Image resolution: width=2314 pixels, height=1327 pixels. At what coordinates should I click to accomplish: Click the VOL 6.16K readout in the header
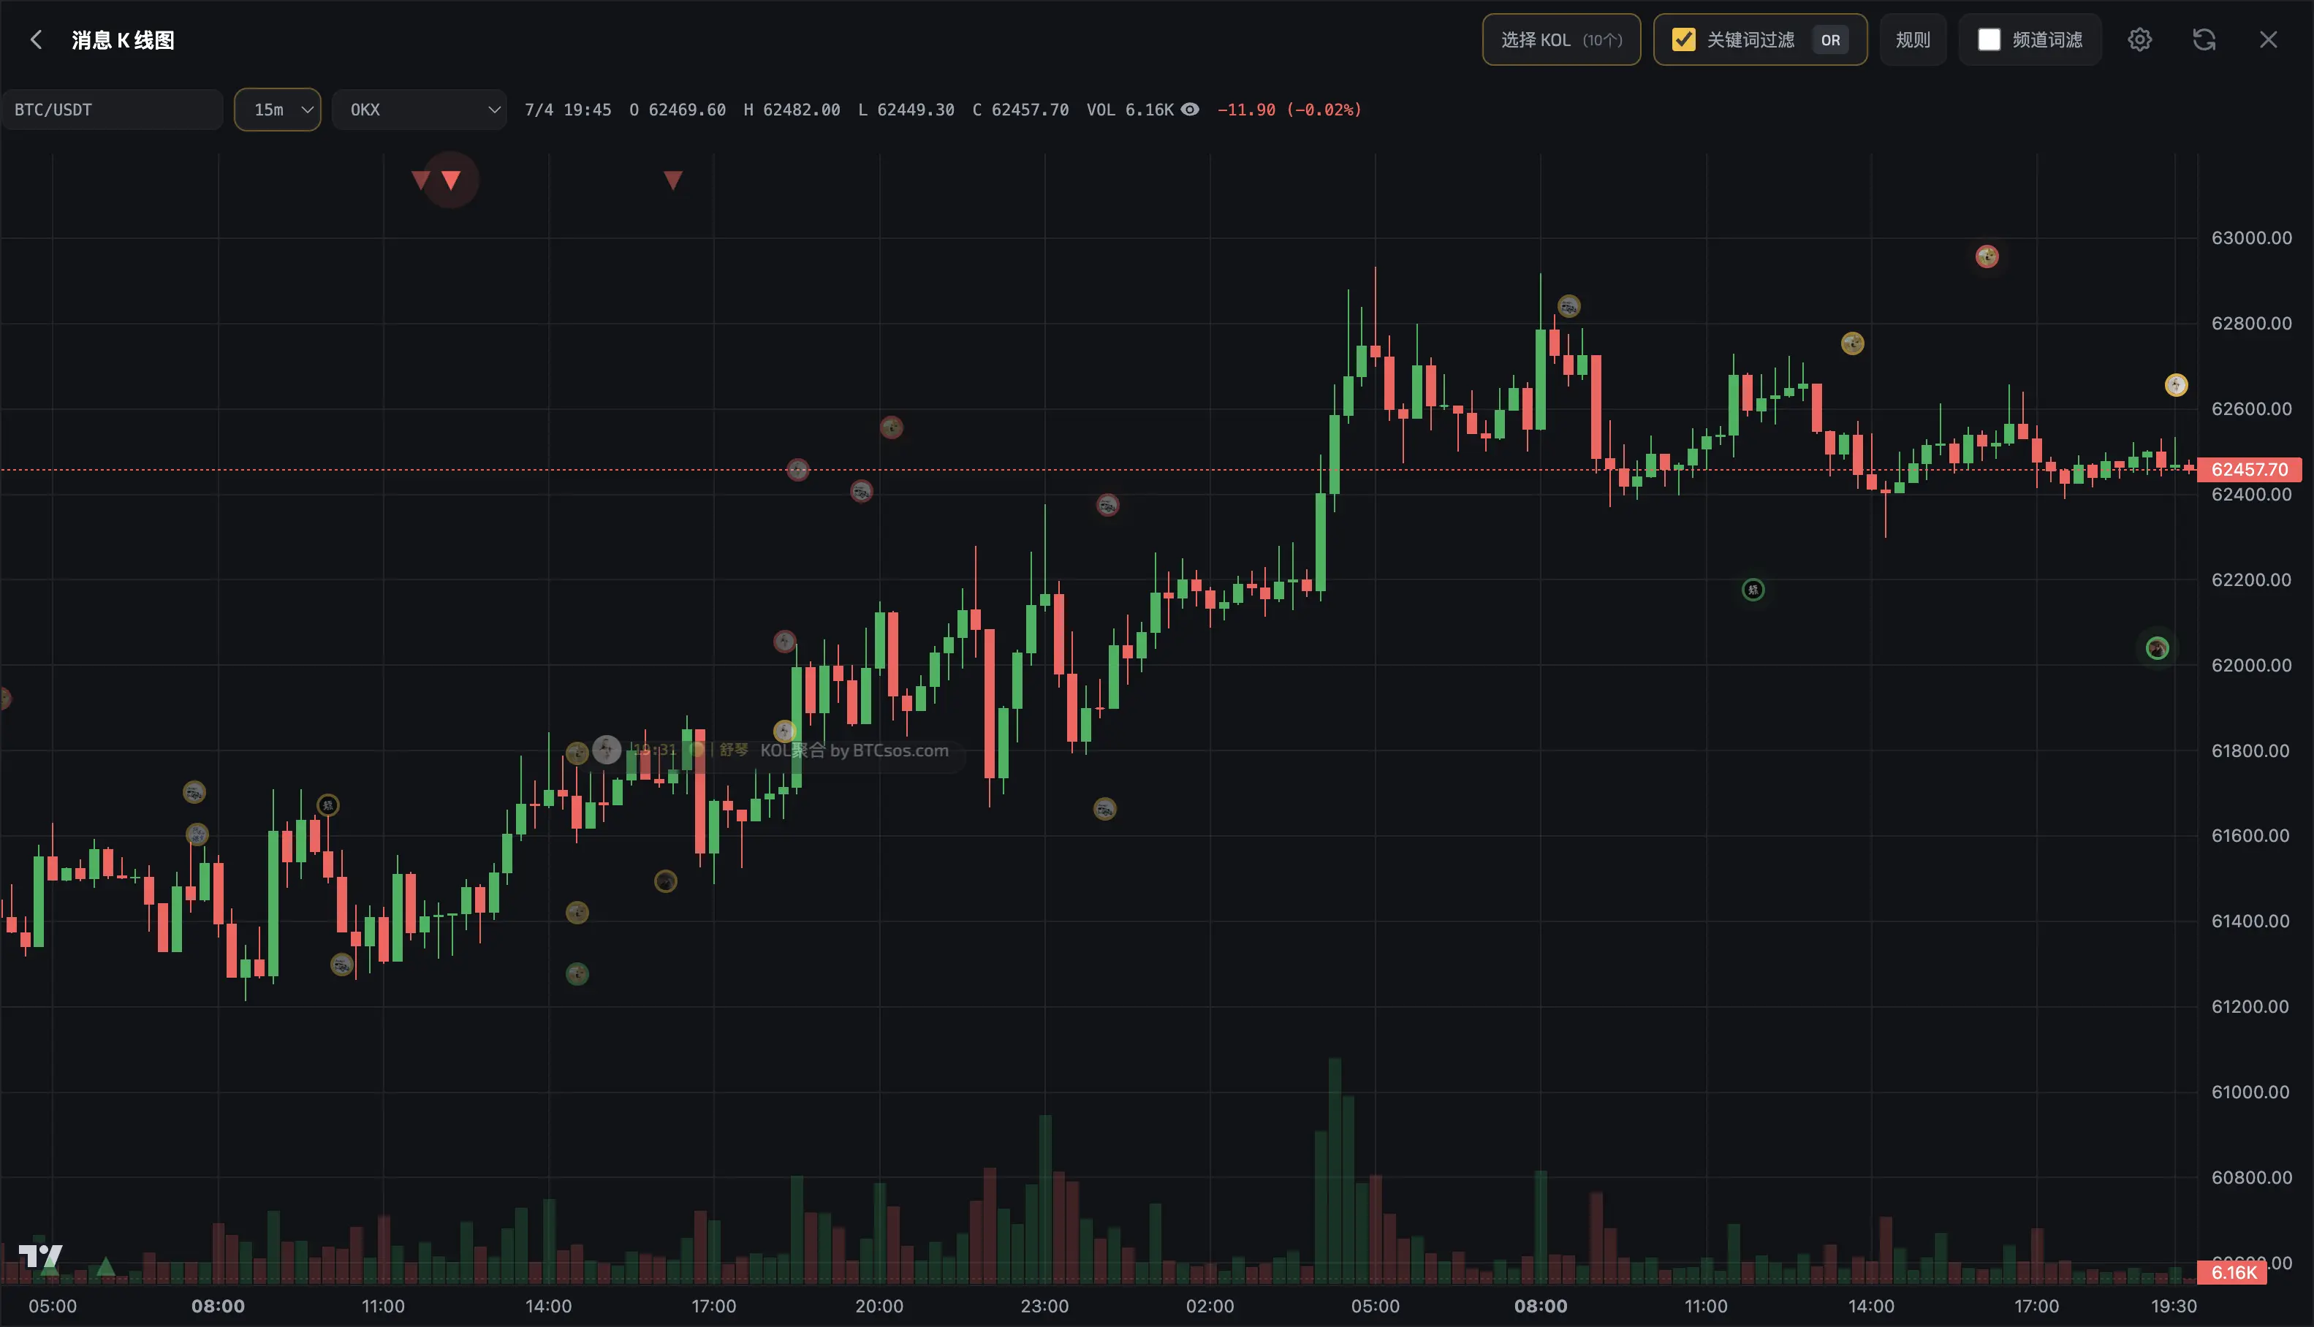1129,110
